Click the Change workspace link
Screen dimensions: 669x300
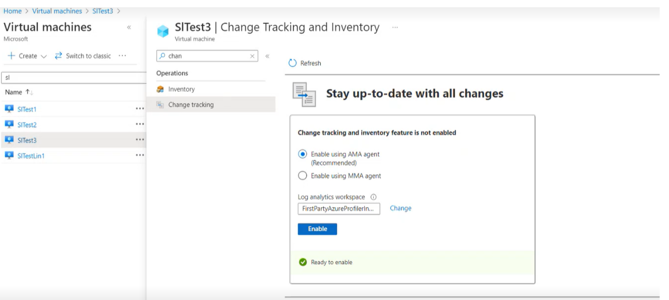(x=400, y=208)
